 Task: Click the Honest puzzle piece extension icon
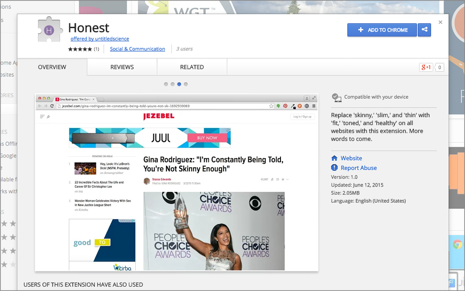click(50, 29)
